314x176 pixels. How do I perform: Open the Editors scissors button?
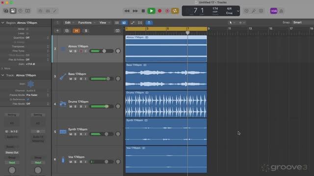[55, 11]
